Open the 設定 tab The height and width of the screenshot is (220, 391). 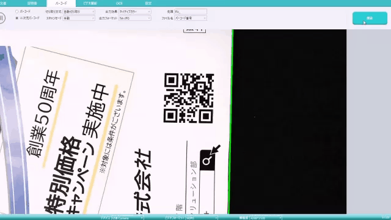(148, 4)
